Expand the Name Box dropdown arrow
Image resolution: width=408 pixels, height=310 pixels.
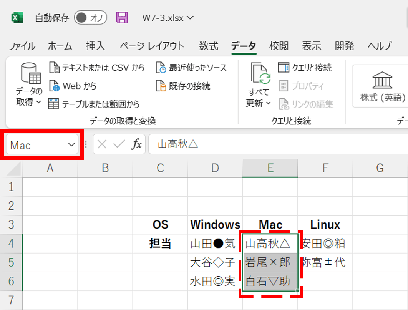[x=71, y=144]
